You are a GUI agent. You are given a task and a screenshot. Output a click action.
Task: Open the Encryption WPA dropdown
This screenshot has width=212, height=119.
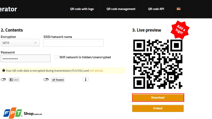tap(20, 43)
